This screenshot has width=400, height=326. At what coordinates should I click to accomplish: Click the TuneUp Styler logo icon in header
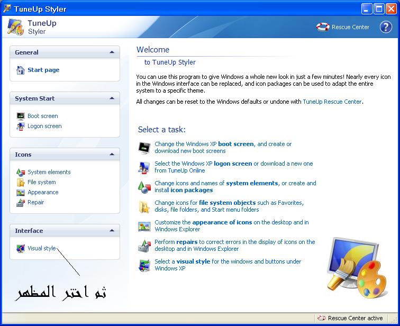(15, 26)
